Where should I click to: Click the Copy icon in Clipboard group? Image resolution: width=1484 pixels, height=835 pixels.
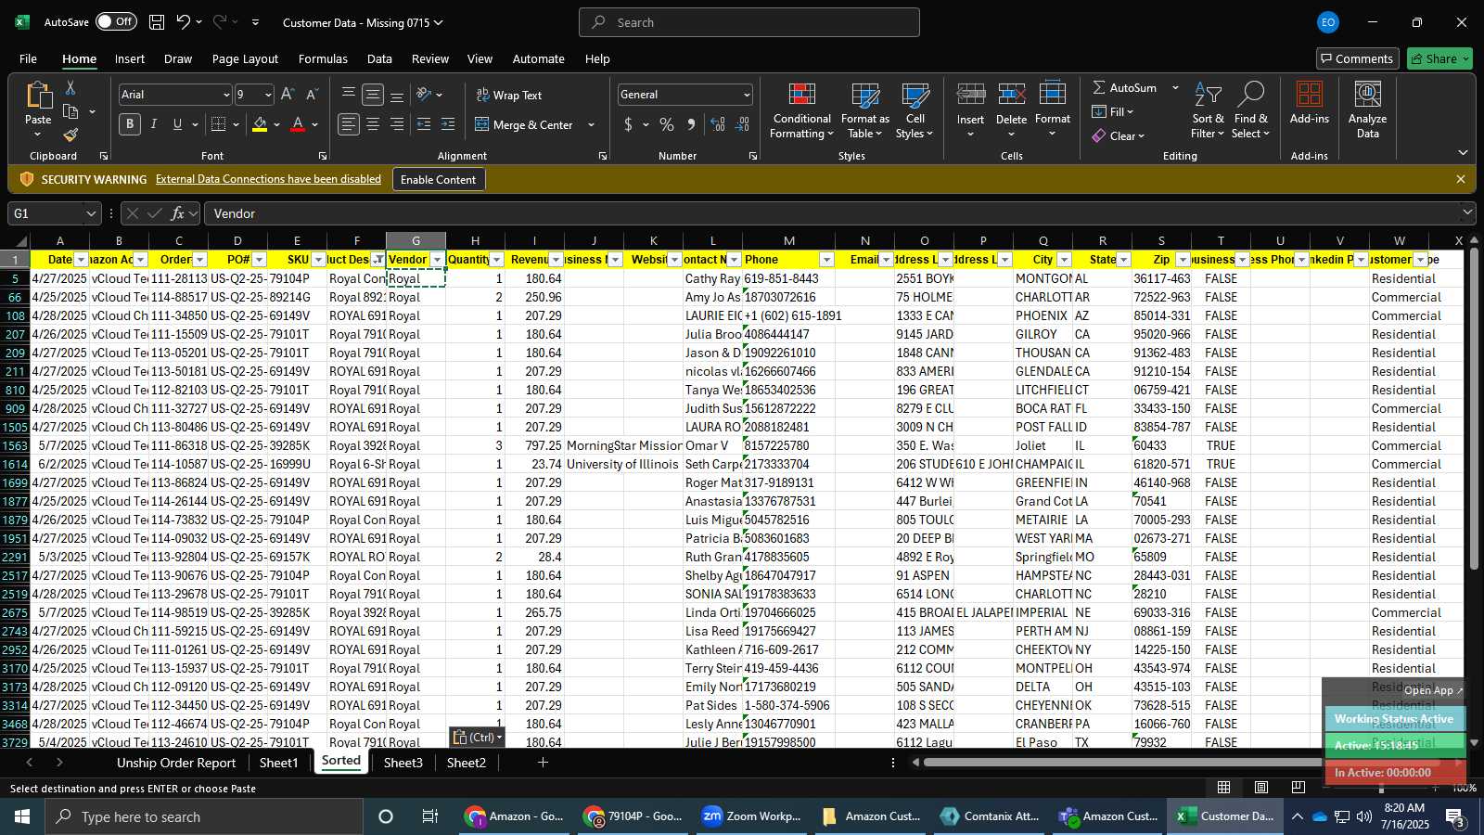click(70, 111)
